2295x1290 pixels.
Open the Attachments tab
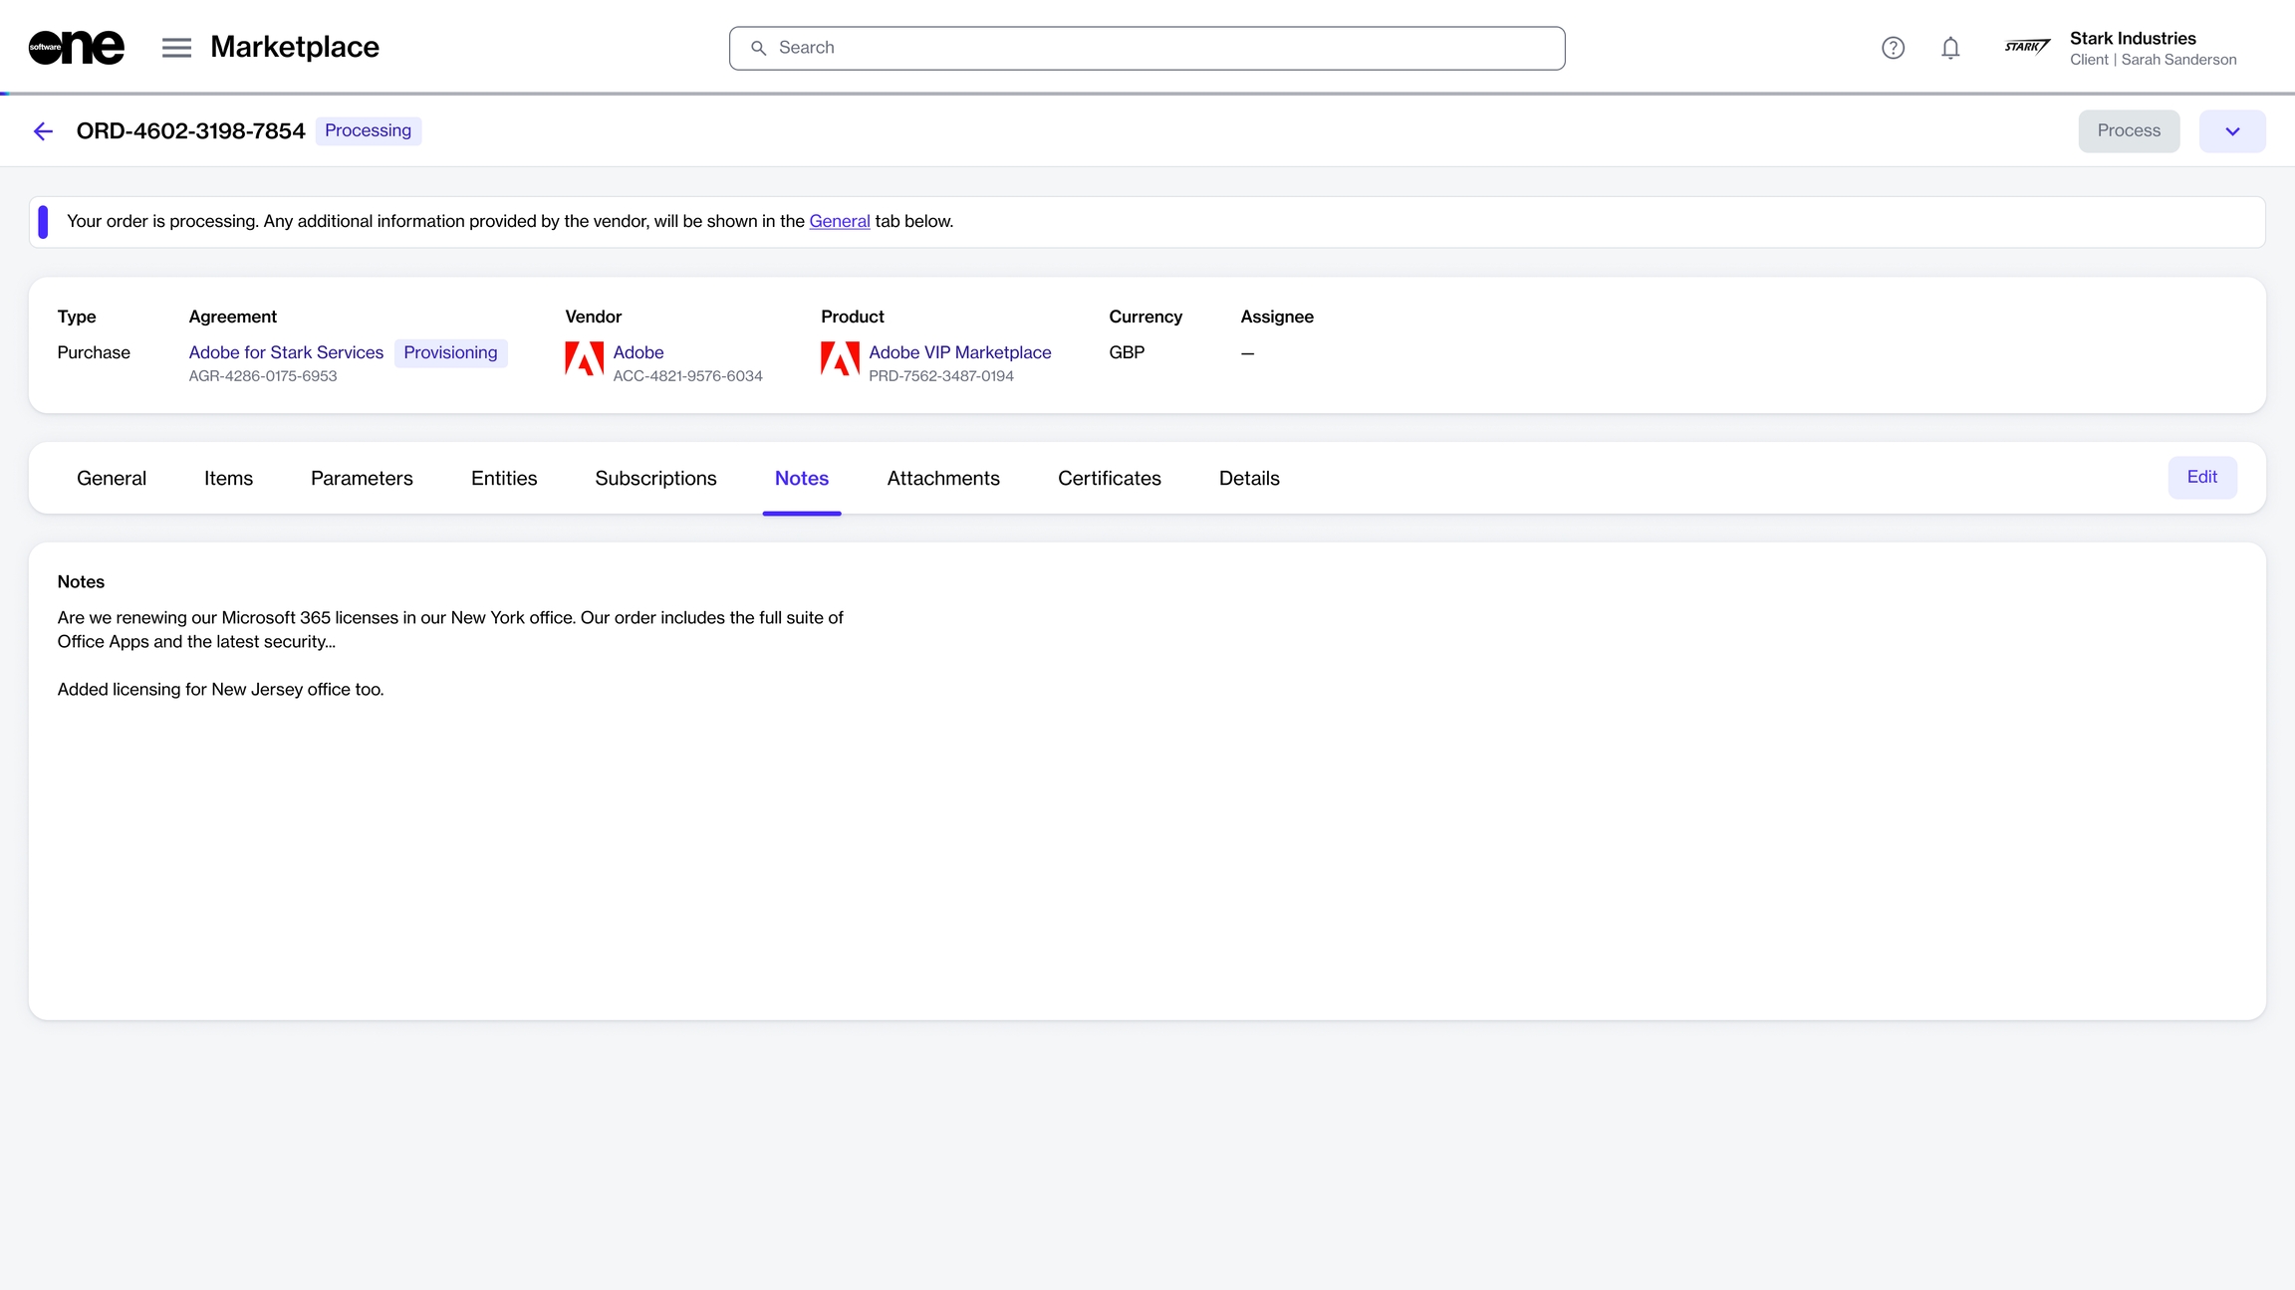coord(942,478)
